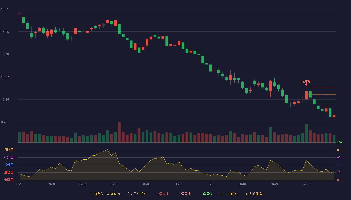Select the 出货区 zone label

pyautogui.click(x=9, y=157)
